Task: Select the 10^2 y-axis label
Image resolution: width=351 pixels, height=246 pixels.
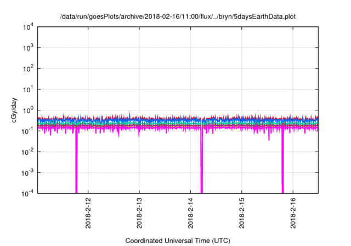Action: point(29,69)
